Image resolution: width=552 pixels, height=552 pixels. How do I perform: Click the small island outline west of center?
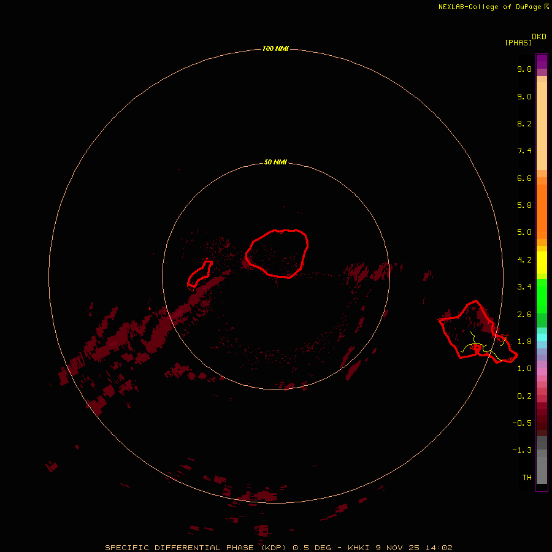[199, 274]
